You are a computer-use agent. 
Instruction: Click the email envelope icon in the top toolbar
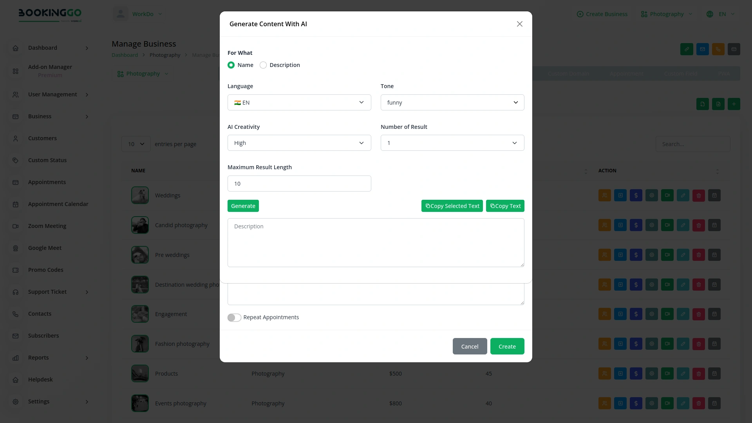tap(702, 49)
